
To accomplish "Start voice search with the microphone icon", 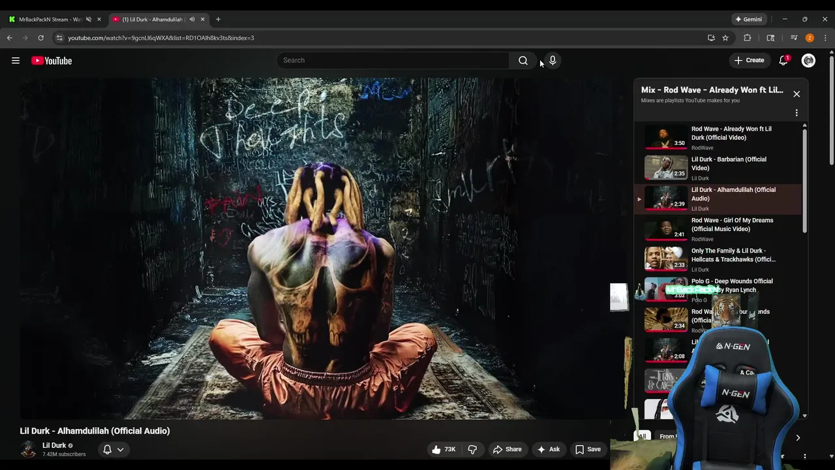I will click(x=553, y=61).
